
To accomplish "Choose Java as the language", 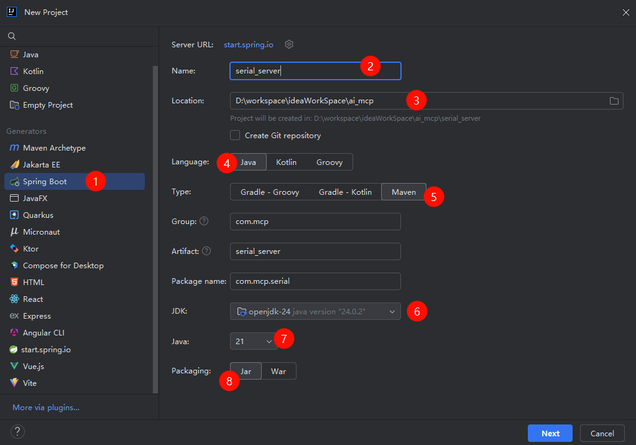I will click(248, 162).
